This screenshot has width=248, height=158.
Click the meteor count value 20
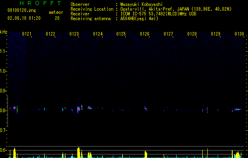[x=57, y=18]
